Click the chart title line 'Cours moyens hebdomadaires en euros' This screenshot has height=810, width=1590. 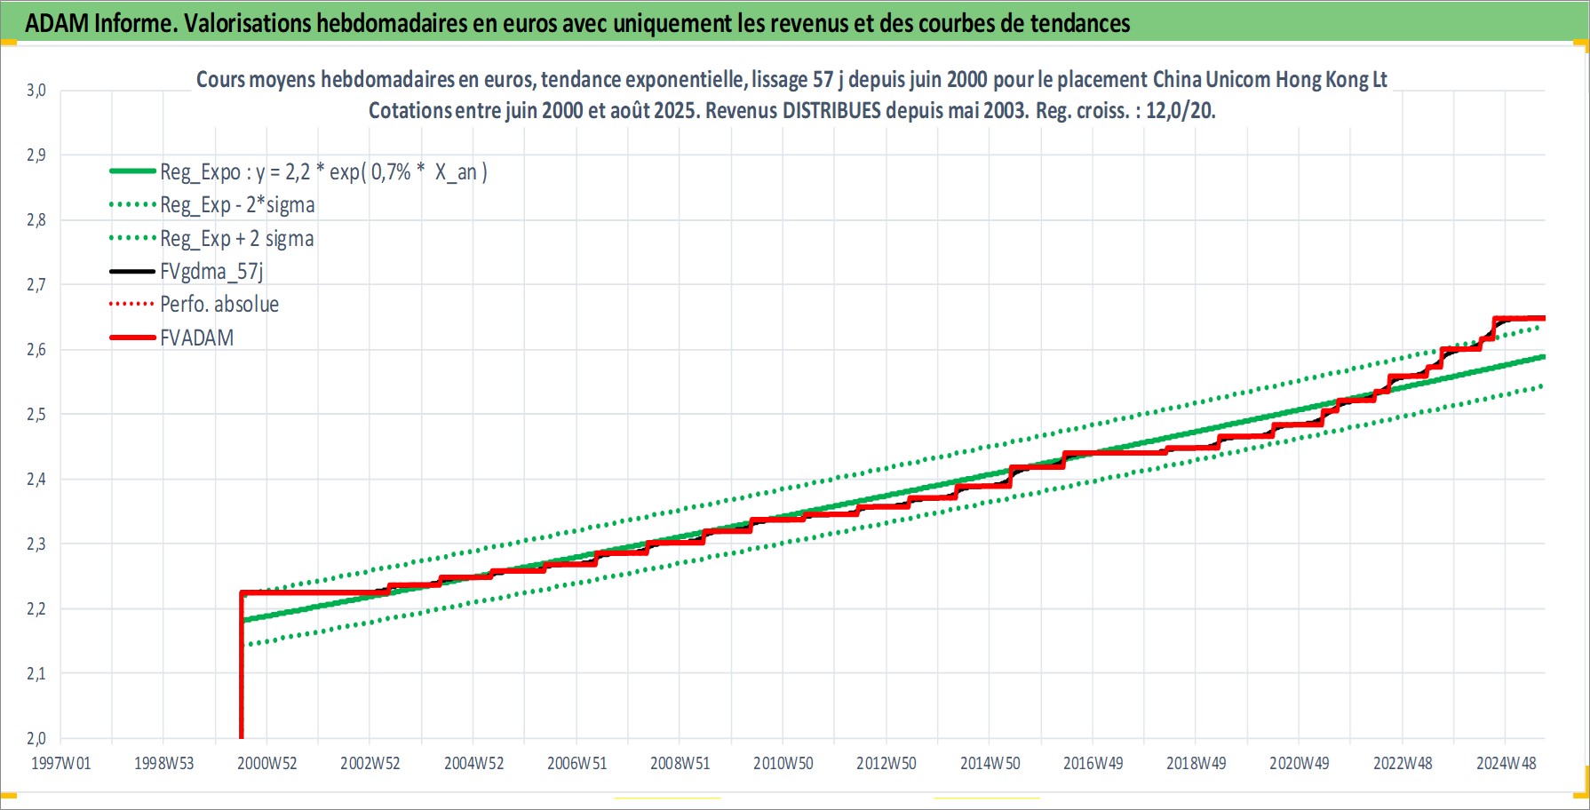(x=365, y=80)
